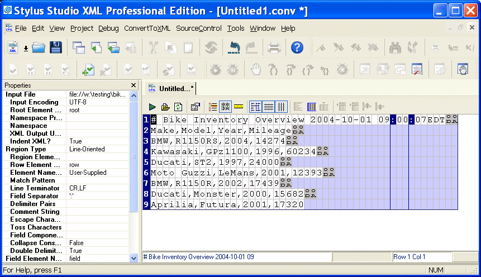Click the Save floppy disk icon
The height and width of the screenshot is (277, 481).
[56, 48]
